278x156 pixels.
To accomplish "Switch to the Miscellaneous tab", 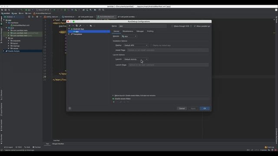I will click(128, 31).
